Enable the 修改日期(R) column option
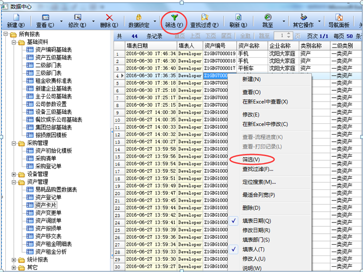The height and width of the screenshot is (272, 363). [256, 230]
